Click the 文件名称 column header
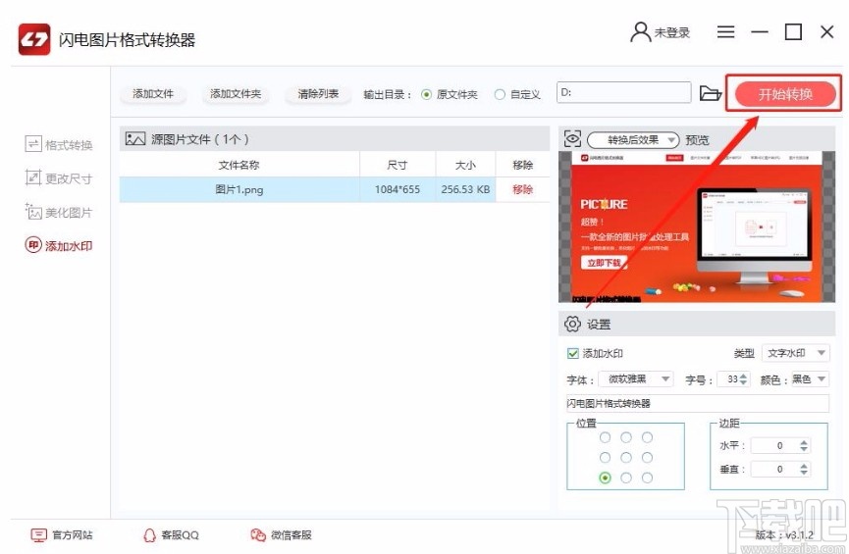 tap(239, 165)
